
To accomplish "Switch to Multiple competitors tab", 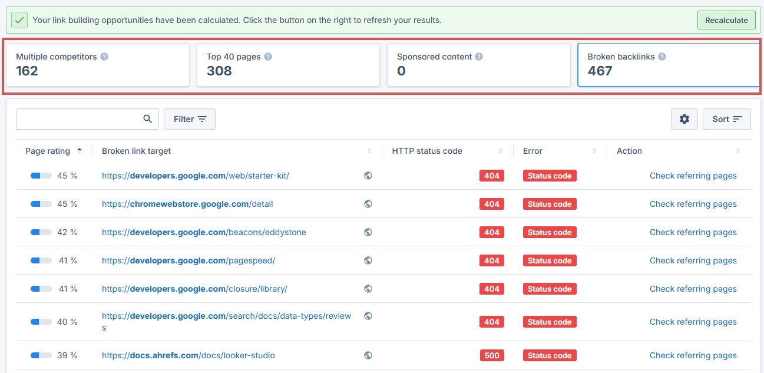I will [x=98, y=65].
